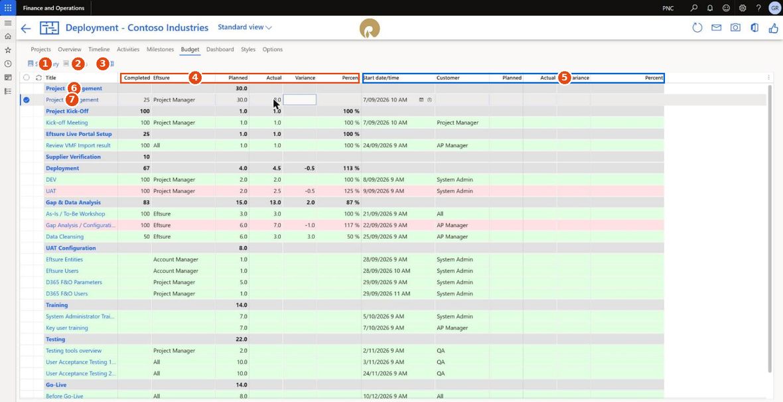Open notifications bell icon

coord(710,8)
